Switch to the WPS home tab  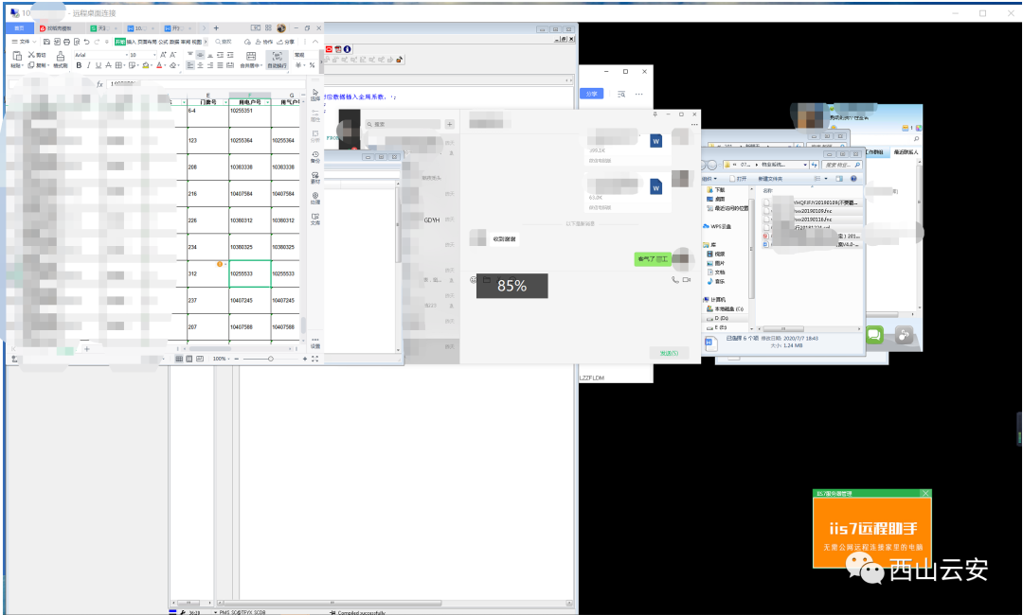pos(19,28)
